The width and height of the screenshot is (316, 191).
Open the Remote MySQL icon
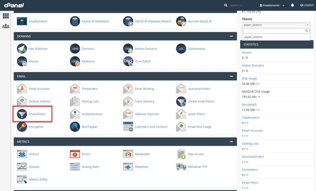pyautogui.click(x=181, y=21)
